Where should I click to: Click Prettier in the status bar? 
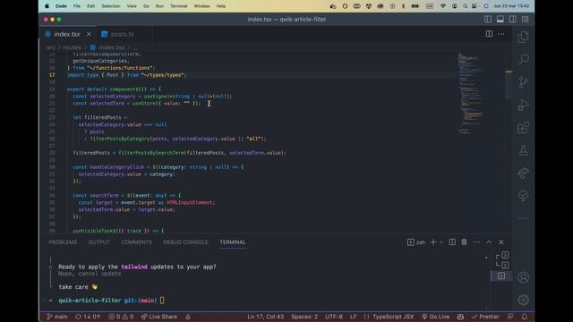point(485,317)
